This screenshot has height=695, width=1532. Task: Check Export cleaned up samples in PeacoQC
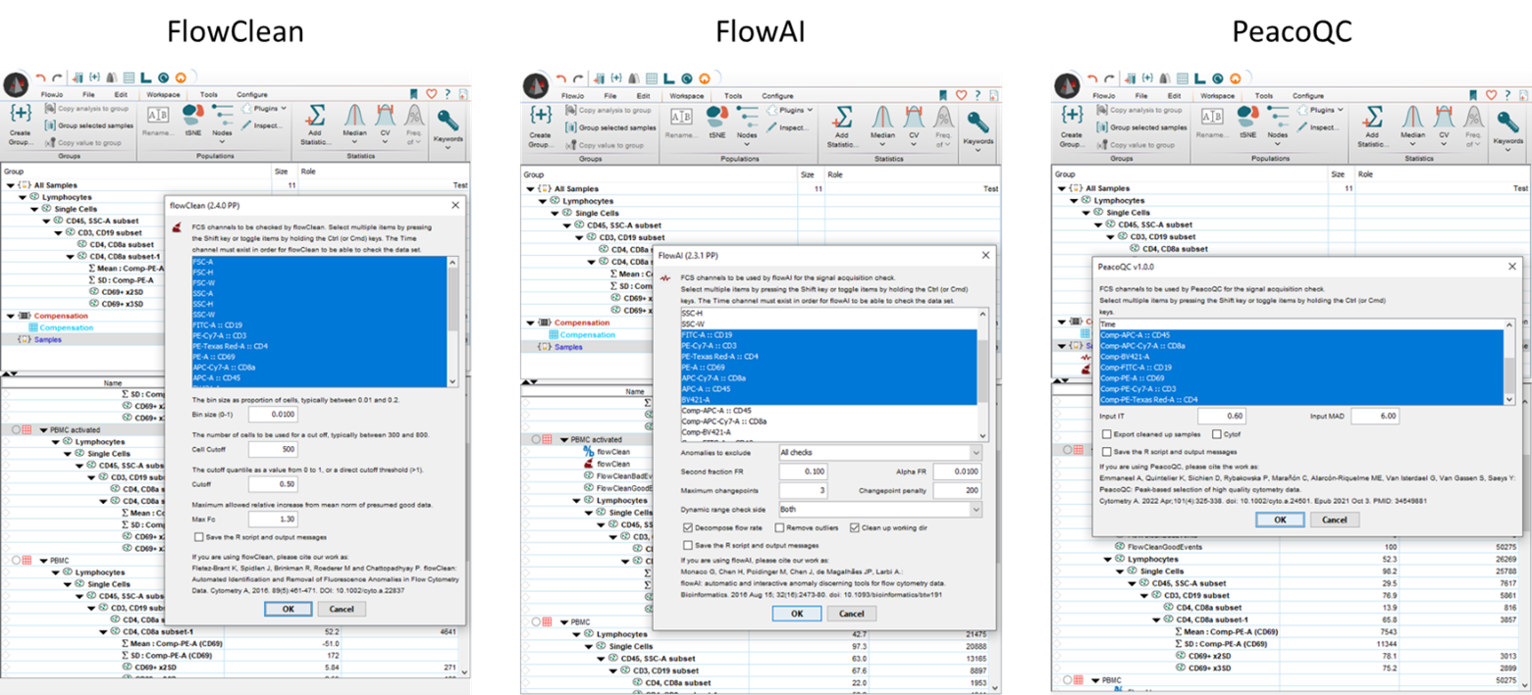click(1107, 434)
